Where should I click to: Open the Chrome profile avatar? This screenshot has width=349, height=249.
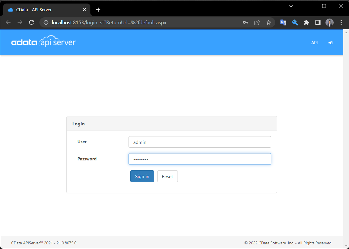point(330,22)
